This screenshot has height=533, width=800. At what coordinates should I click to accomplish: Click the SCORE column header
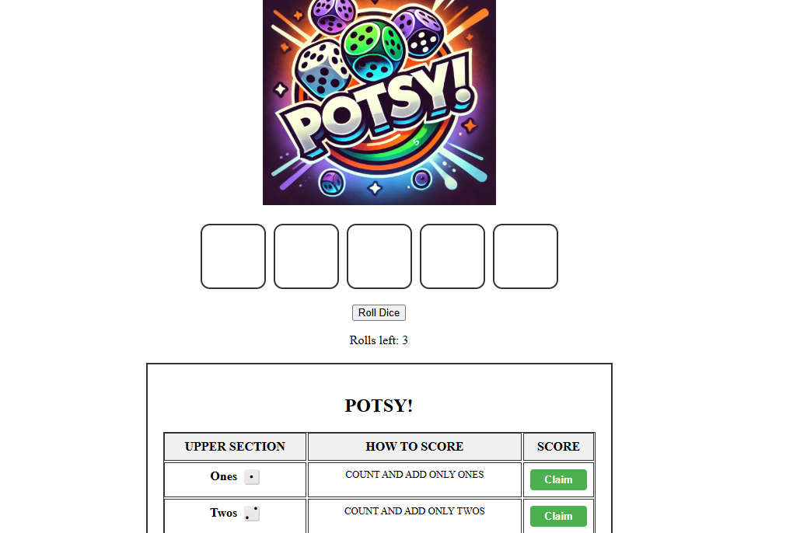point(558,447)
